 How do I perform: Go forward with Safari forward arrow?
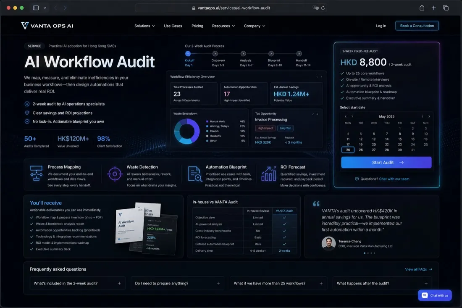tap(65, 8)
